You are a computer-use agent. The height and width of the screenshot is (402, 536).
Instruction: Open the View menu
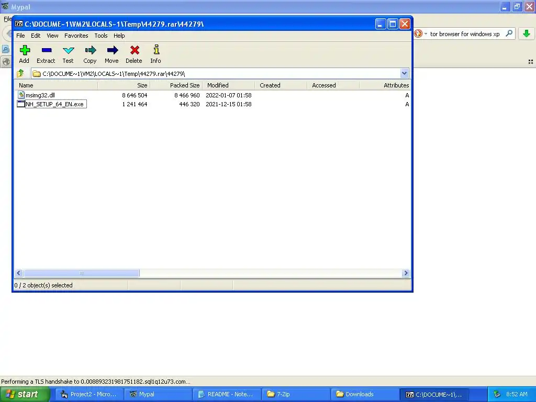52,36
